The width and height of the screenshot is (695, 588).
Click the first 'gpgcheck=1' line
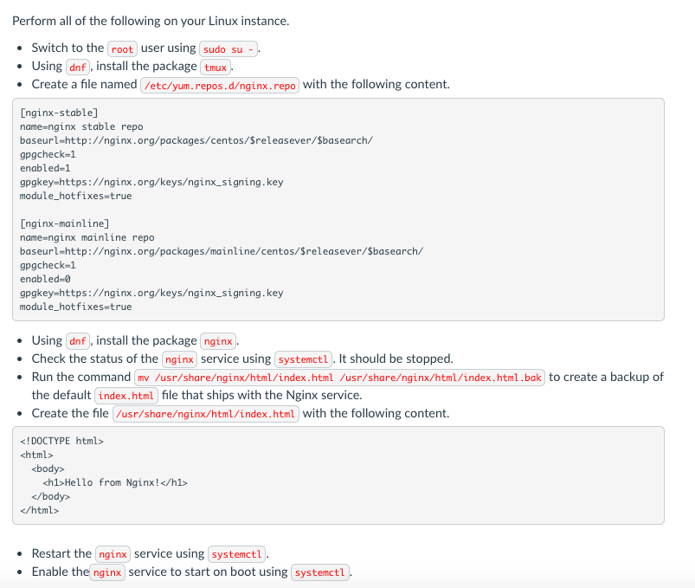click(x=48, y=154)
